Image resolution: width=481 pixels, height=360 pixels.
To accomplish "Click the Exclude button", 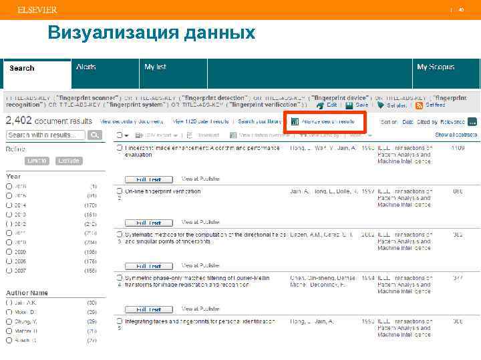I will [x=69, y=161].
